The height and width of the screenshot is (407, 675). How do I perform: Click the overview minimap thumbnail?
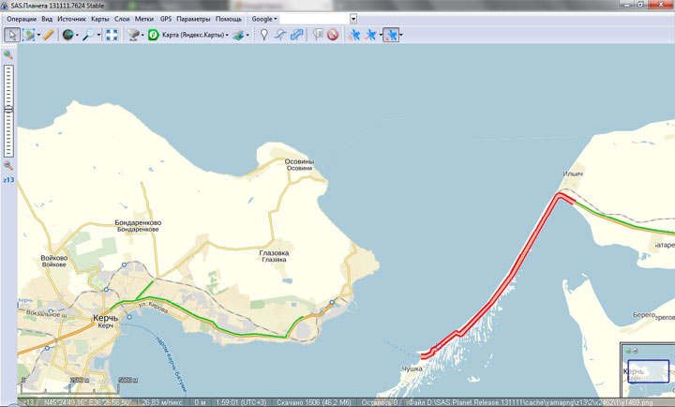click(649, 371)
